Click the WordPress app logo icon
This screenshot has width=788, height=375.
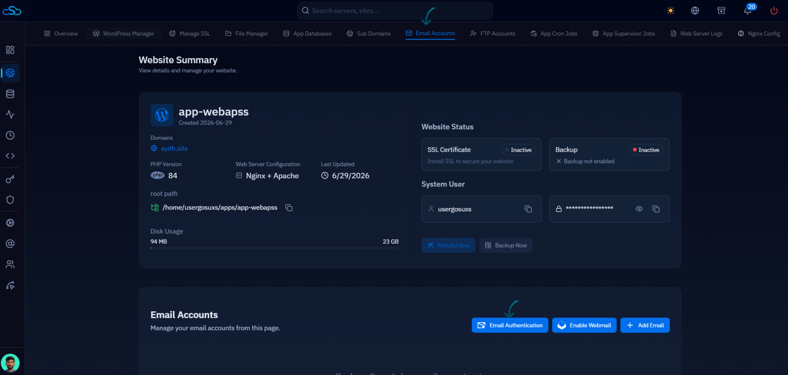pyautogui.click(x=162, y=115)
